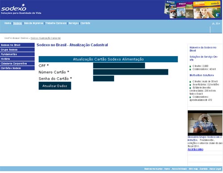Open Sodexo no Brasil in the sidebar
This screenshot has width=223, height=173.
click(x=17, y=45)
